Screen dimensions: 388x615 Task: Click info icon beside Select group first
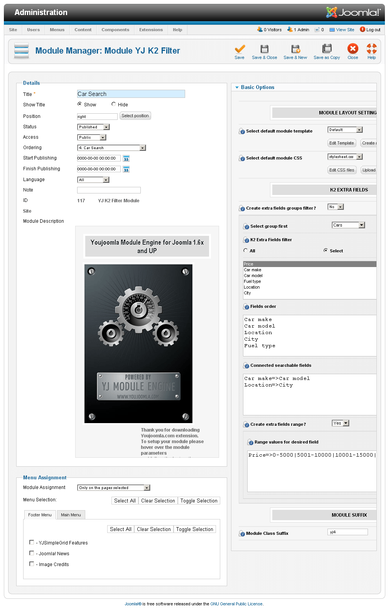click(x=246, y=227)
